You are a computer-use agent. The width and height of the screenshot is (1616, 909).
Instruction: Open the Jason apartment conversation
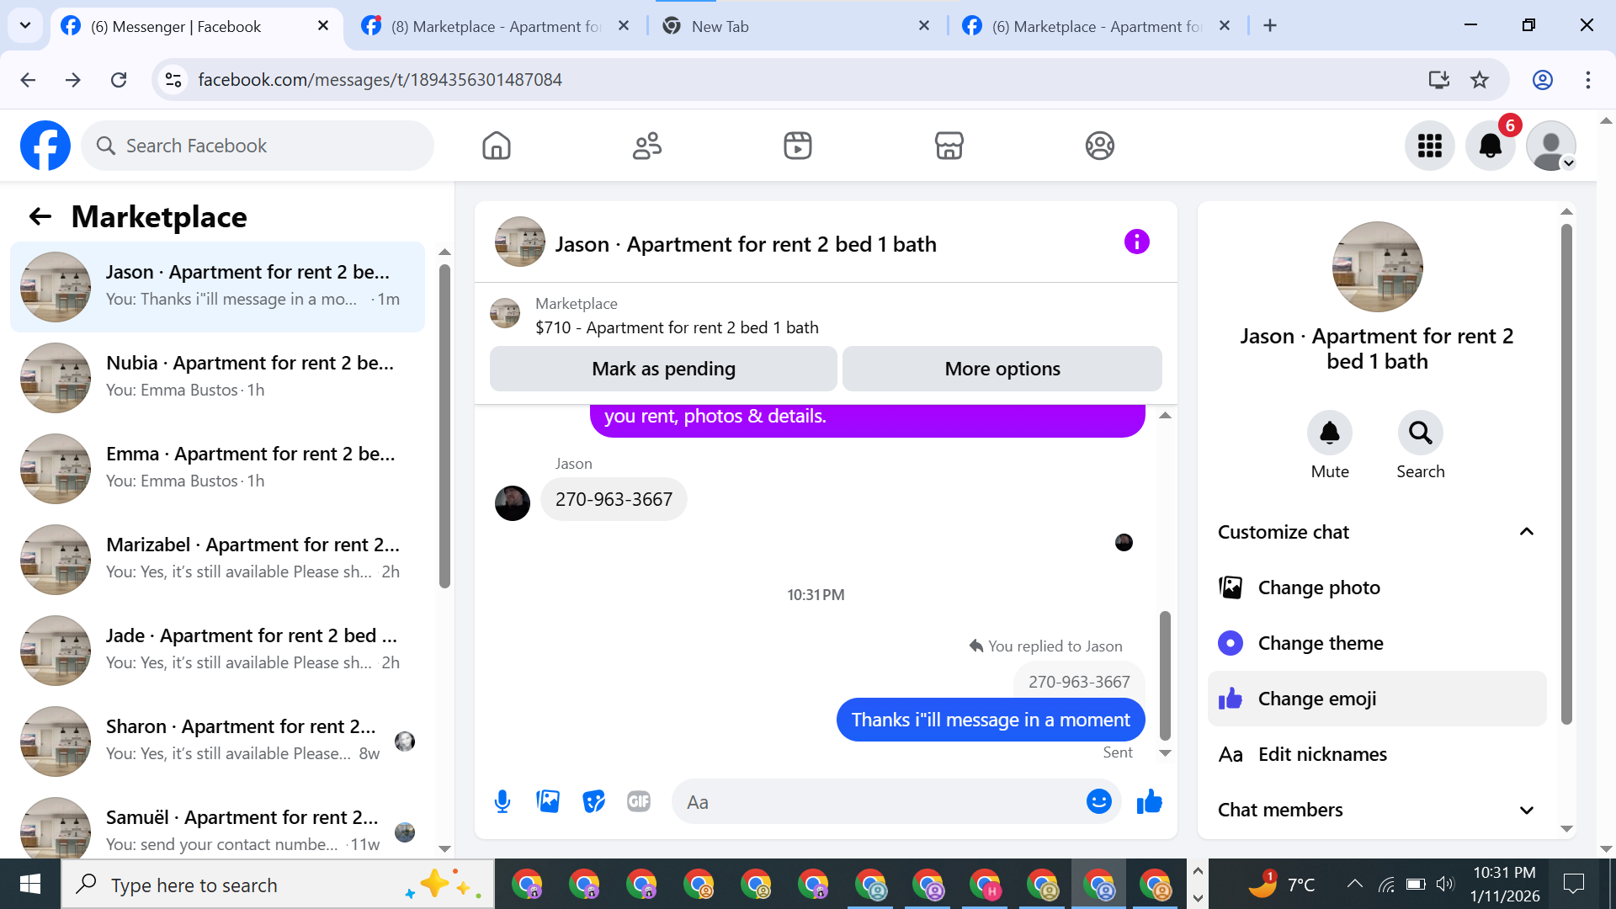pos(217,287)
